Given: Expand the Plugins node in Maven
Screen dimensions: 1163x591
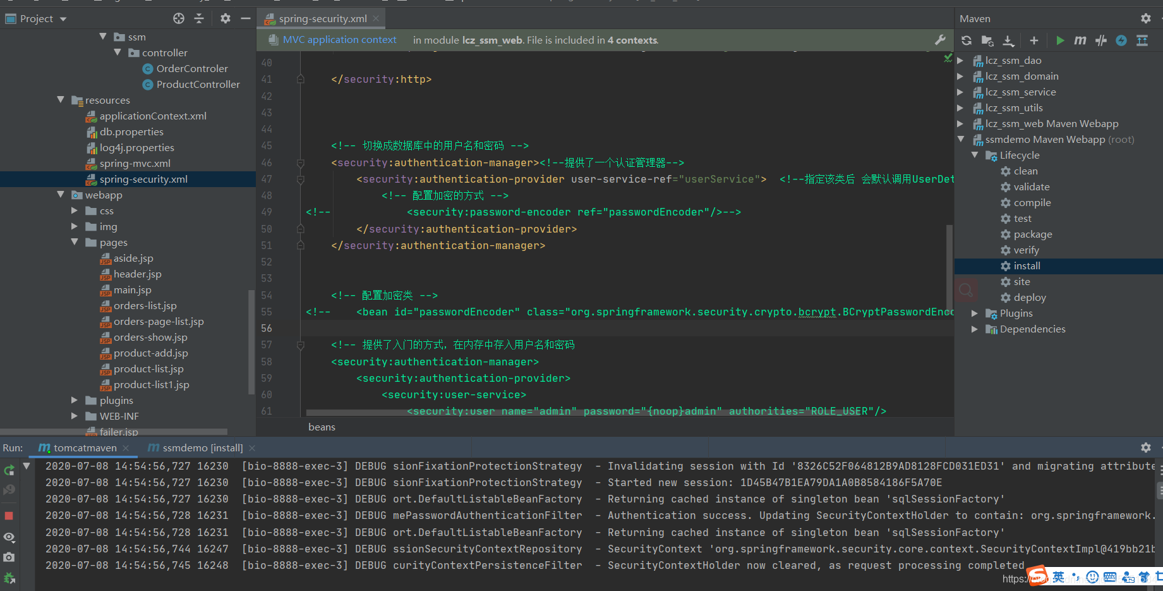Looking at the screenshot, I should point(975,314).
